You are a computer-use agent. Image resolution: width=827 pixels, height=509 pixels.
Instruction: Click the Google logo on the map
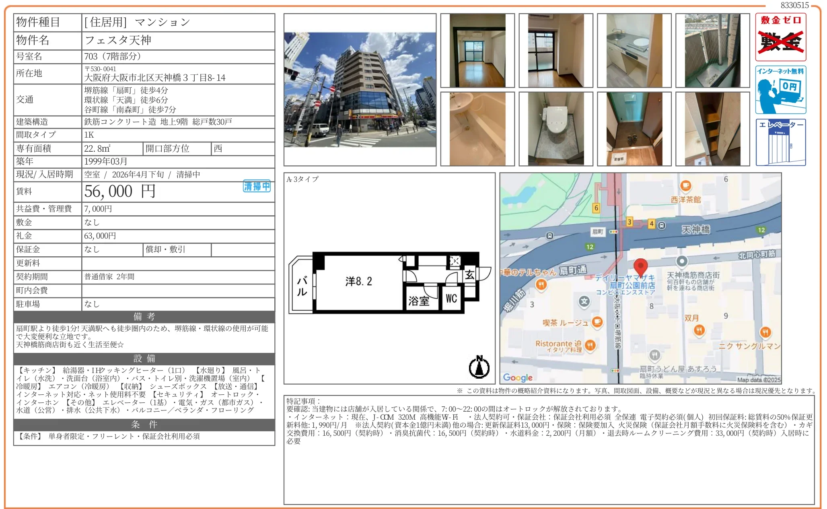(x=517, y=377)
